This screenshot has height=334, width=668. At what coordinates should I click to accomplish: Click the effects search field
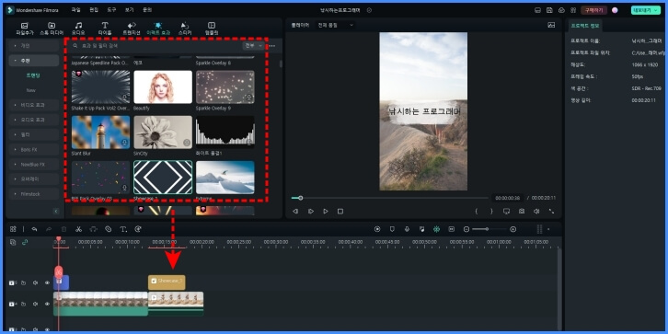tap(155, 46)
